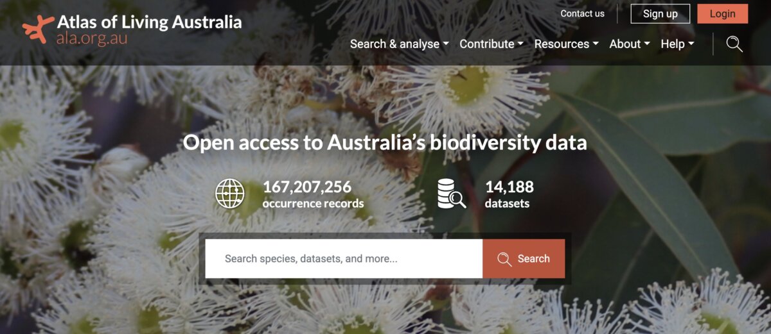Click the magnifier icon inside Search button
771x334 pixels.
coord(505,259)
